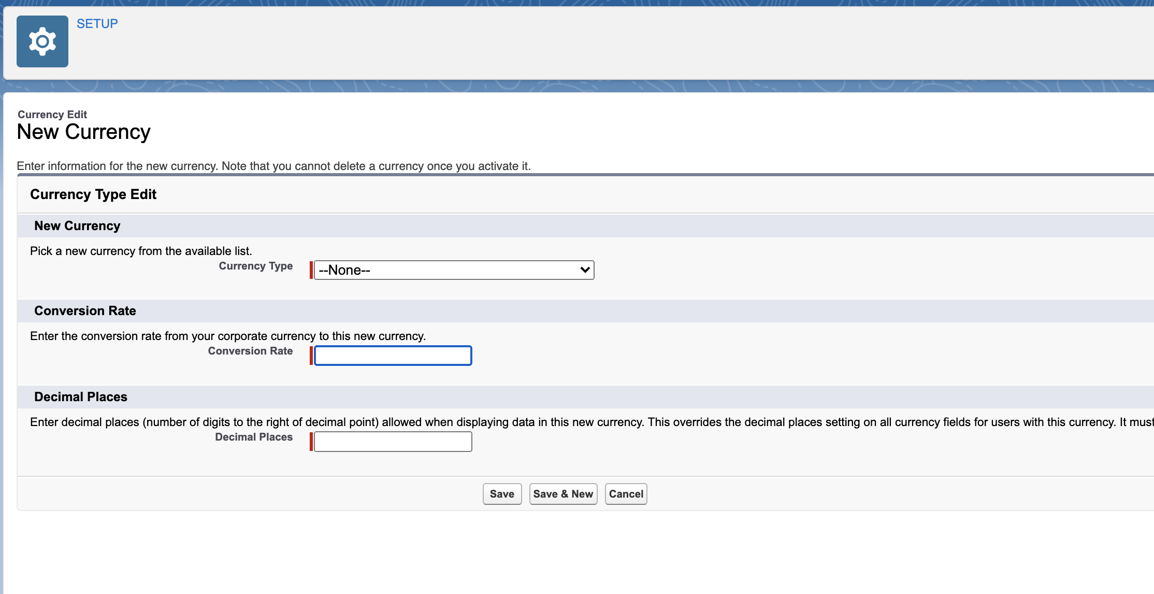Click the Currency Type Edit heading
This screenshot has height=594, width=1154.
[x=93, y=194]
